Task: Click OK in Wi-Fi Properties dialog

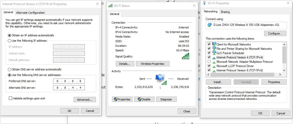Action: [260, 113]
